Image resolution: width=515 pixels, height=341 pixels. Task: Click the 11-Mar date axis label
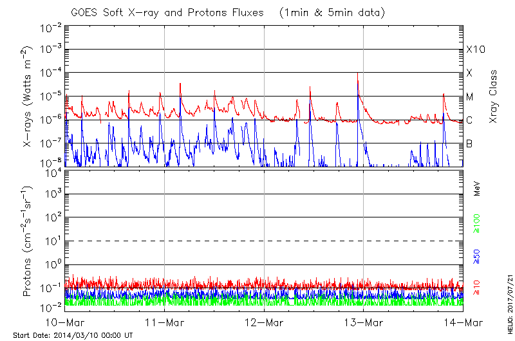(x=165, y=321)
